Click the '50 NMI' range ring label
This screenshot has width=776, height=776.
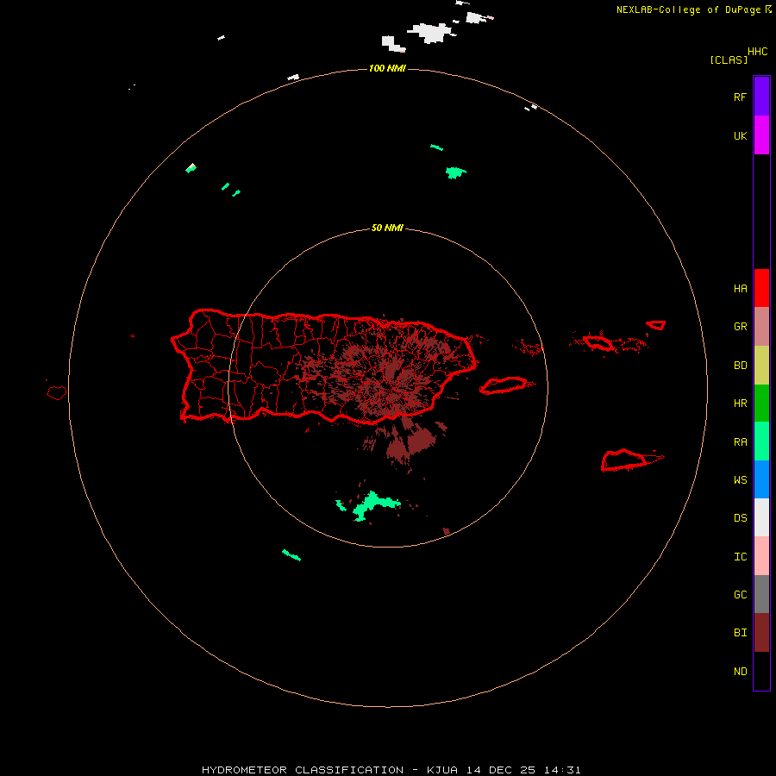click(x=387, y=228)
